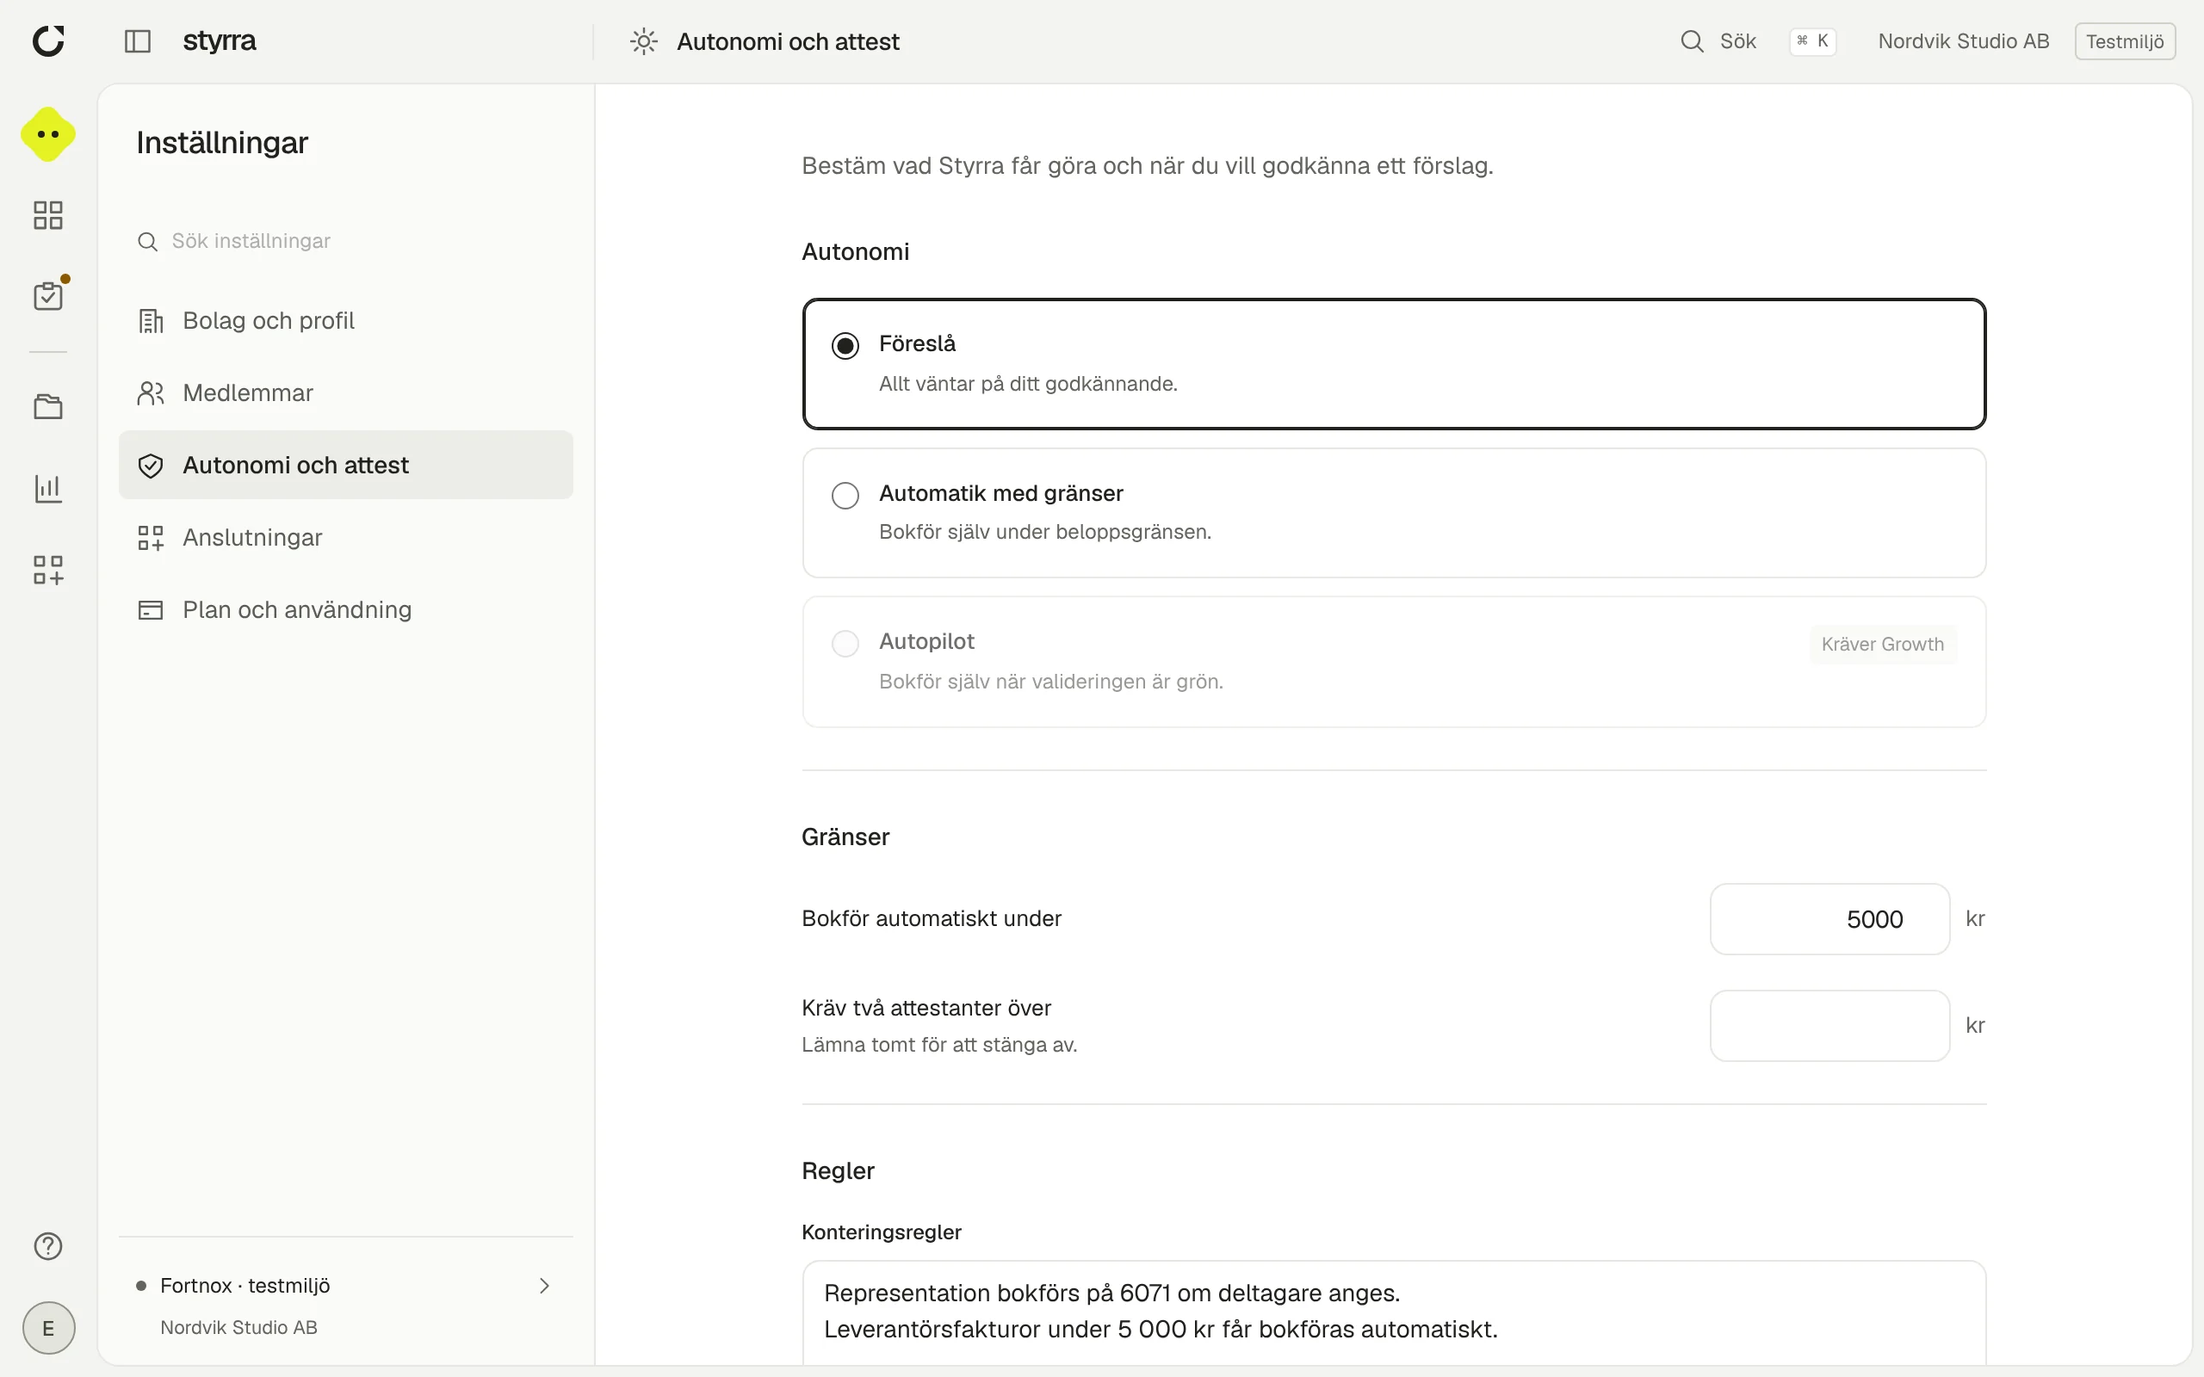Open the folders icon in left rail
Screen dimensions: 2204x1377
[x=48, y=406]
